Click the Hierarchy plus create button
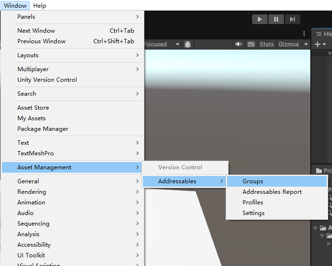The image size is (332, 266). click(x=318, y=44)
